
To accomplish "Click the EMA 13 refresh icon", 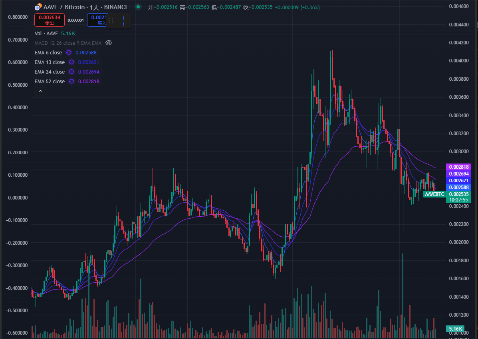I will coord(71,62).
